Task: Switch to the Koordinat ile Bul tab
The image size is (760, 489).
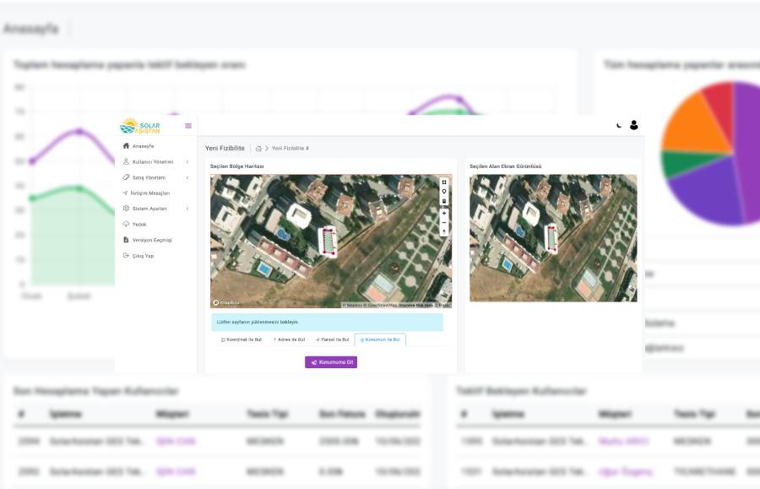Action: tap(242, 340)
